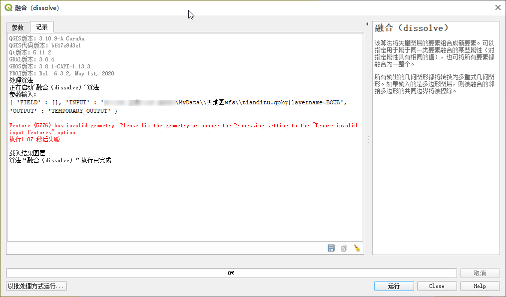Click the 处理算法 line in log
Screen dimensions: 506x297
point(21,80)
